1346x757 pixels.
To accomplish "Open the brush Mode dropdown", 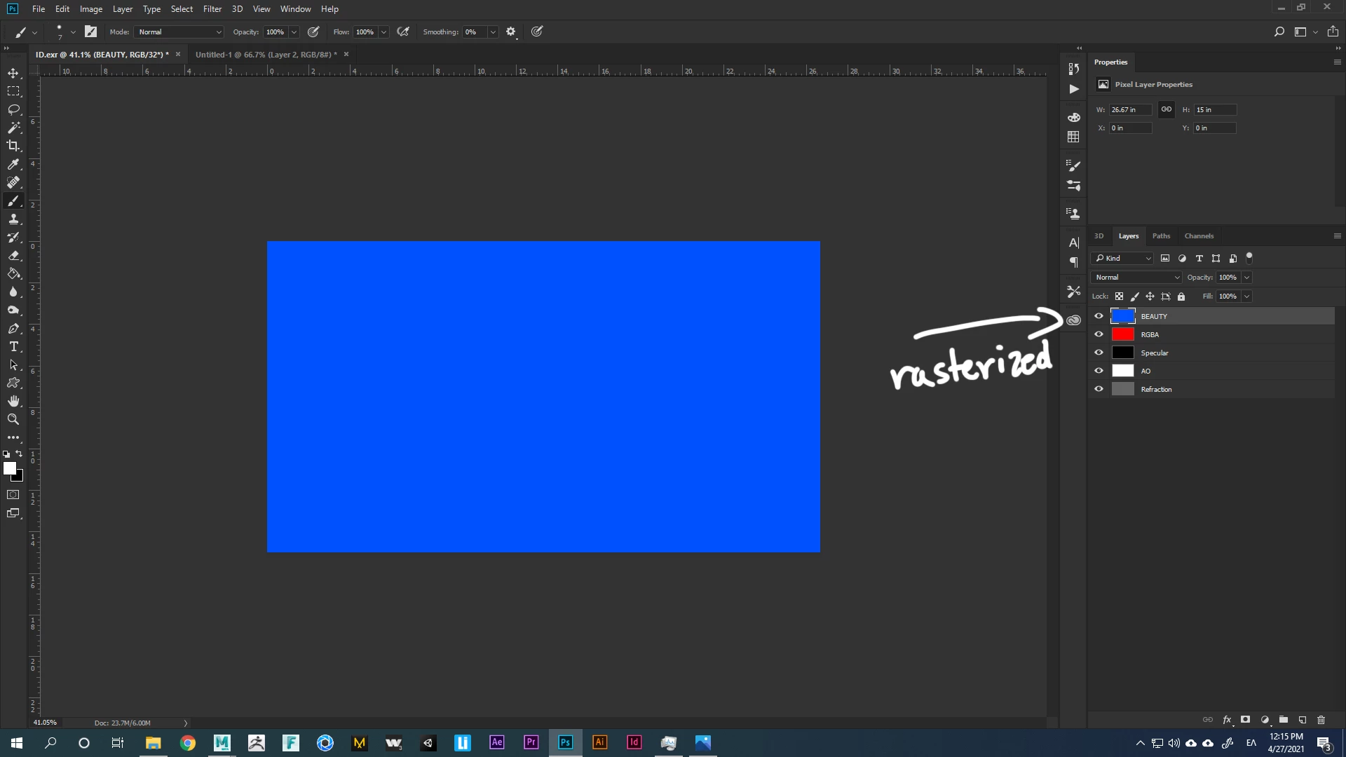I will point(179,32).
